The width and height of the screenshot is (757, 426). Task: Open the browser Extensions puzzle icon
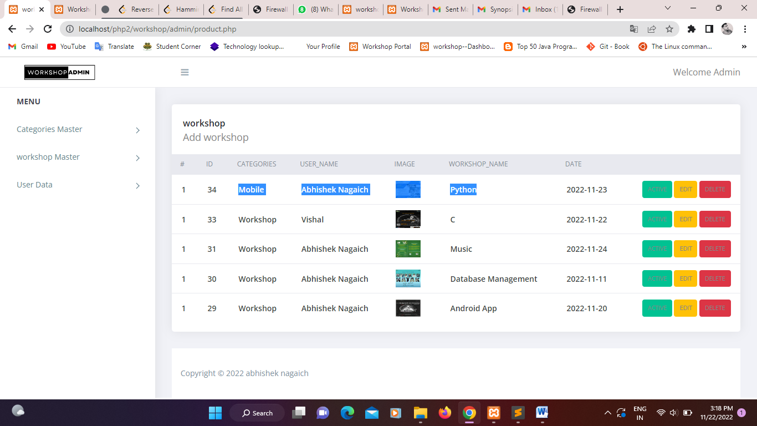[x=691, y=29]
